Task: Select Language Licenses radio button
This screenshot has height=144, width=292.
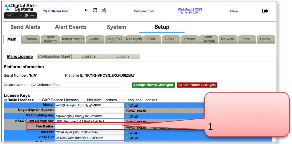Action: pyautogui.click(x=124, y=100)
